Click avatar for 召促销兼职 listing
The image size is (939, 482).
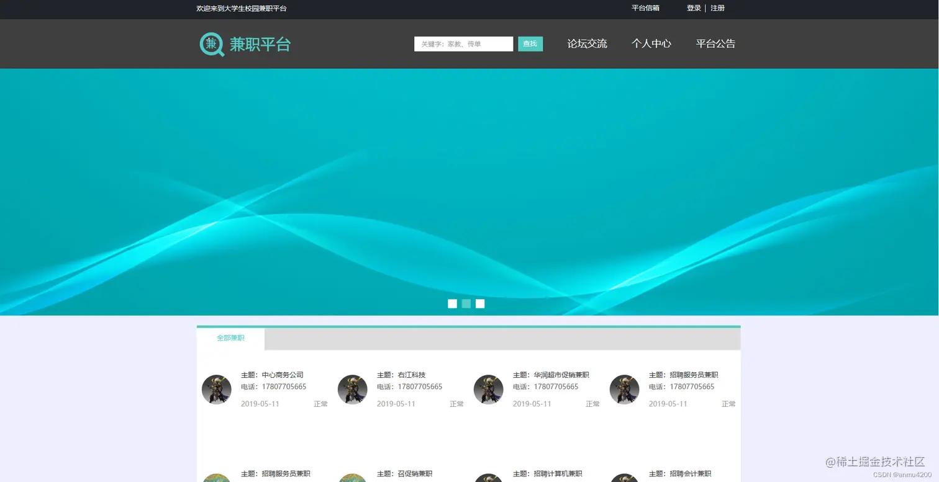(352, 478)
